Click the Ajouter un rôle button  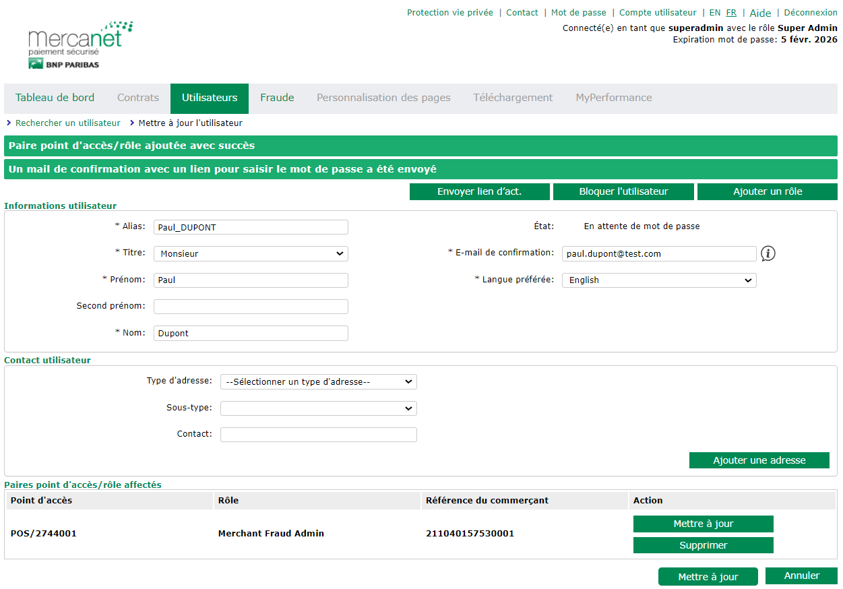click(767, 192)
